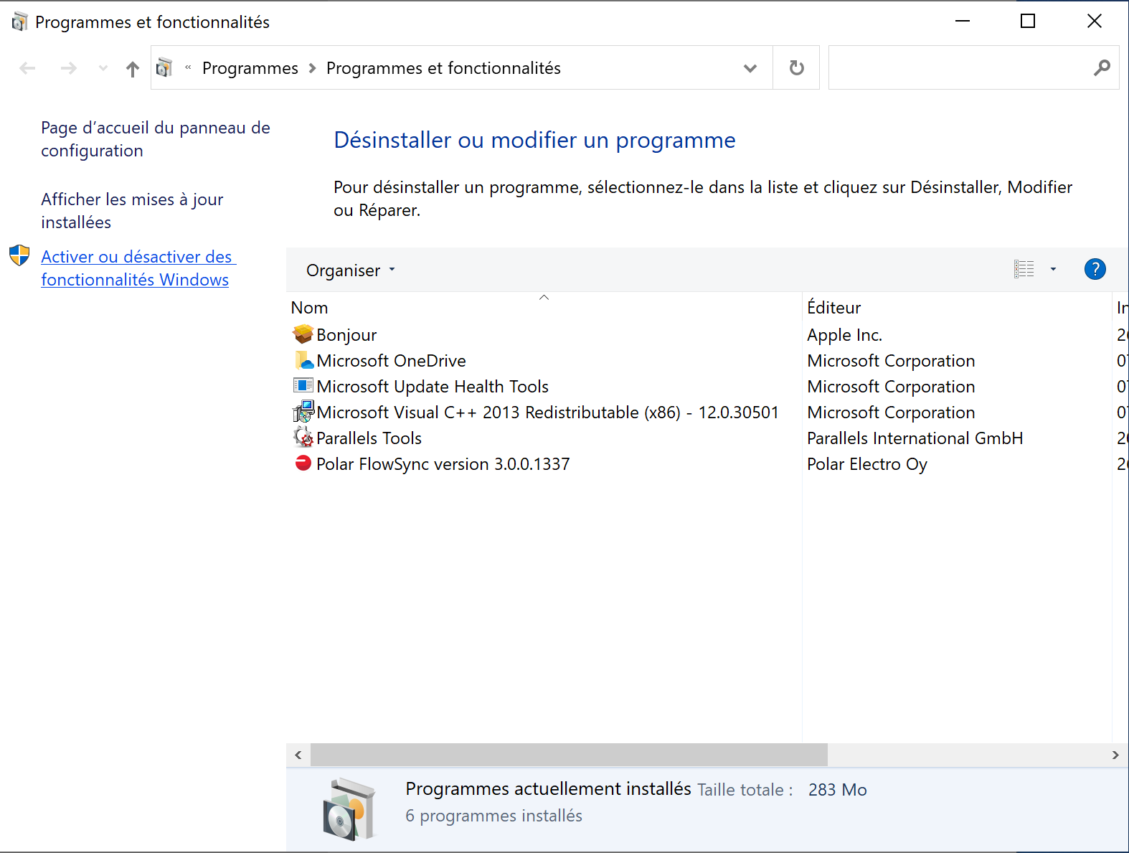Click the Microsoft OneDrive cloud icon
The height and width of the screenshot is (853, 1129).
[303, 360]
